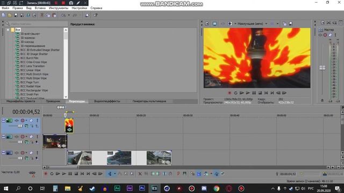Click the Insert marker icon in timeline toolbar
Image resolution: width=344 pixels, height=193 pixels.
click(x=178, y=174)
